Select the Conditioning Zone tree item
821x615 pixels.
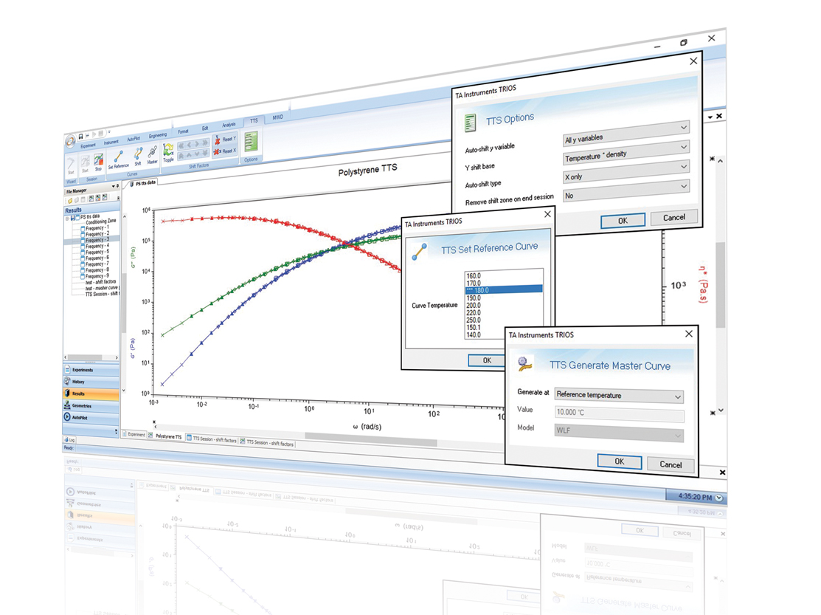tap(100, 221)
